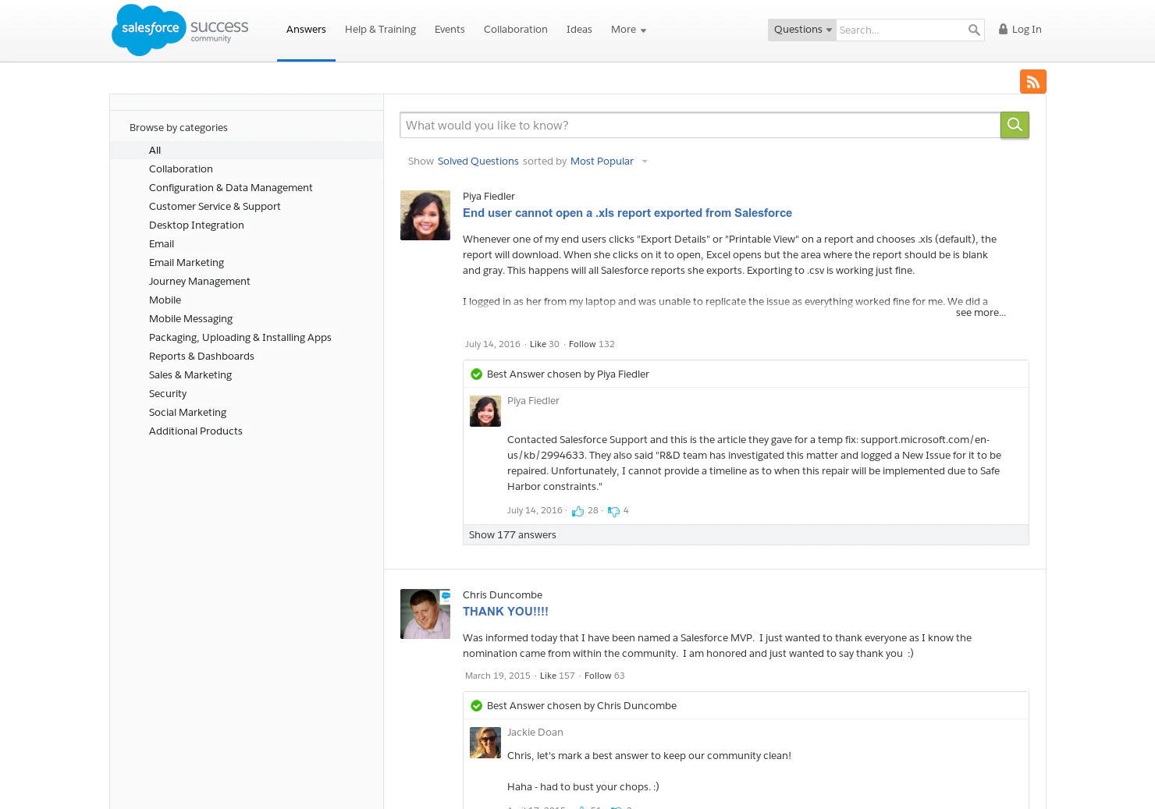This screenshot has width=1155, height=809.
Task: Click the green best-answer checkmark by Chris Duncombe
Action: 476,706
